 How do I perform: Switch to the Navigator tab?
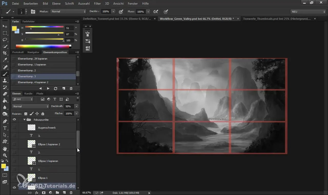[33, 52]
